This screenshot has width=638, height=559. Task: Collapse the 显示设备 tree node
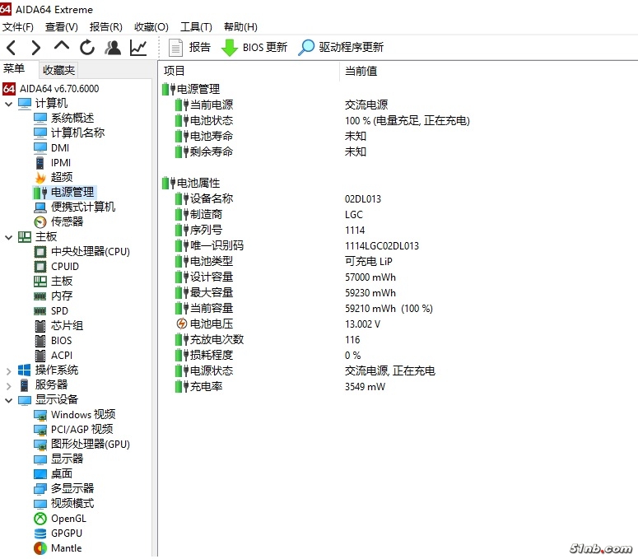point(9,400)
